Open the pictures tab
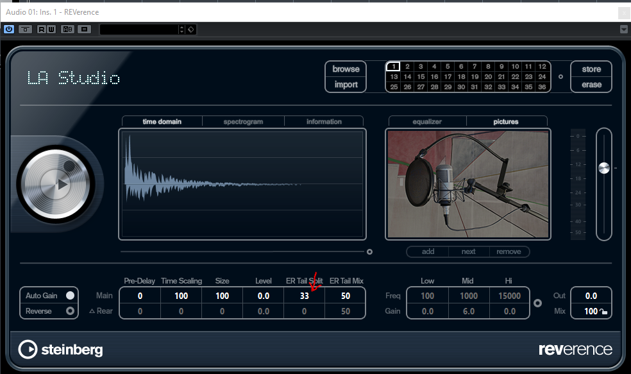The height and width of the screenshot is (374, 631). pyautogui.click(x=506, y=122)
